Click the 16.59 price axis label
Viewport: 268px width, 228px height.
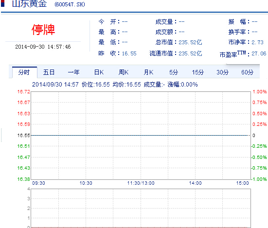[x=23, y=124]
